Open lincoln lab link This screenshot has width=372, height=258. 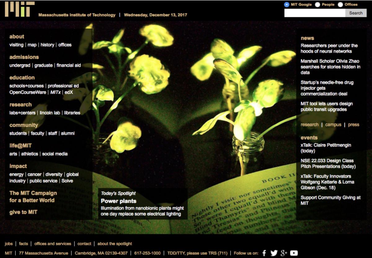50,113
